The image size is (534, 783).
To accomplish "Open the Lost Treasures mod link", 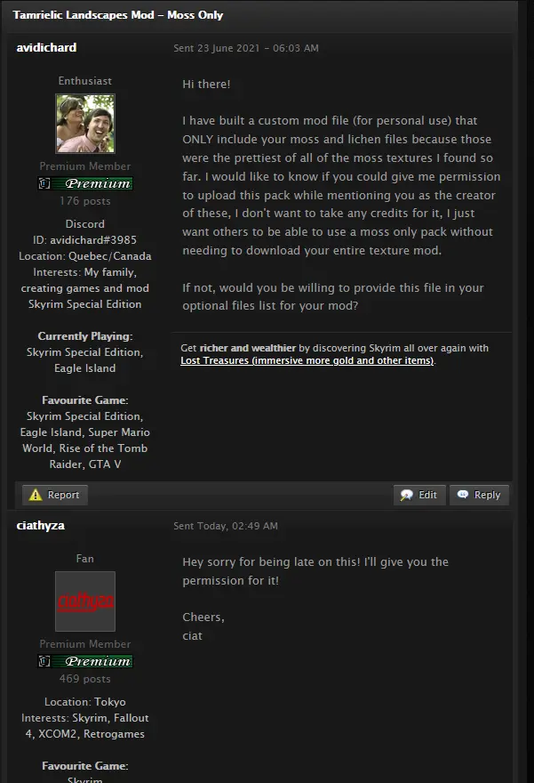I will point(307,360).
